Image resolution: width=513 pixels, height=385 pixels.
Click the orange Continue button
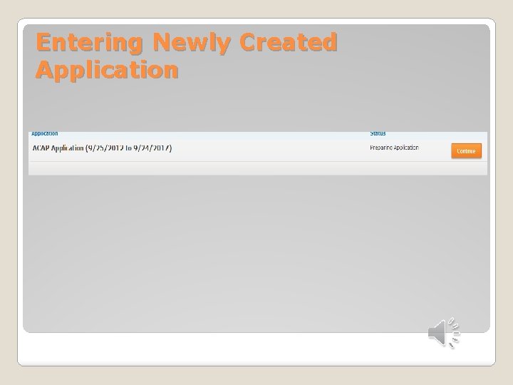pos(466,151)
